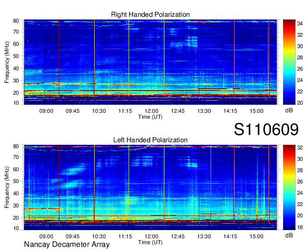Click the 12:00 tick label on the top plot
The height and width of the screenshot is (250, 308).
(151, 111)
